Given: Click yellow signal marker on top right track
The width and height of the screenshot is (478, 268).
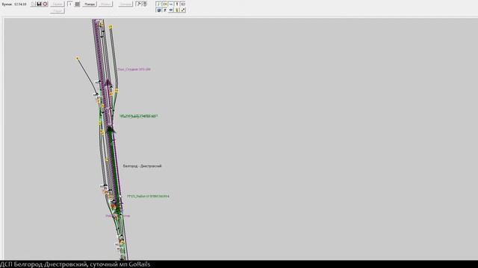Looking at the screenshot, I should [x=111, y=27].
